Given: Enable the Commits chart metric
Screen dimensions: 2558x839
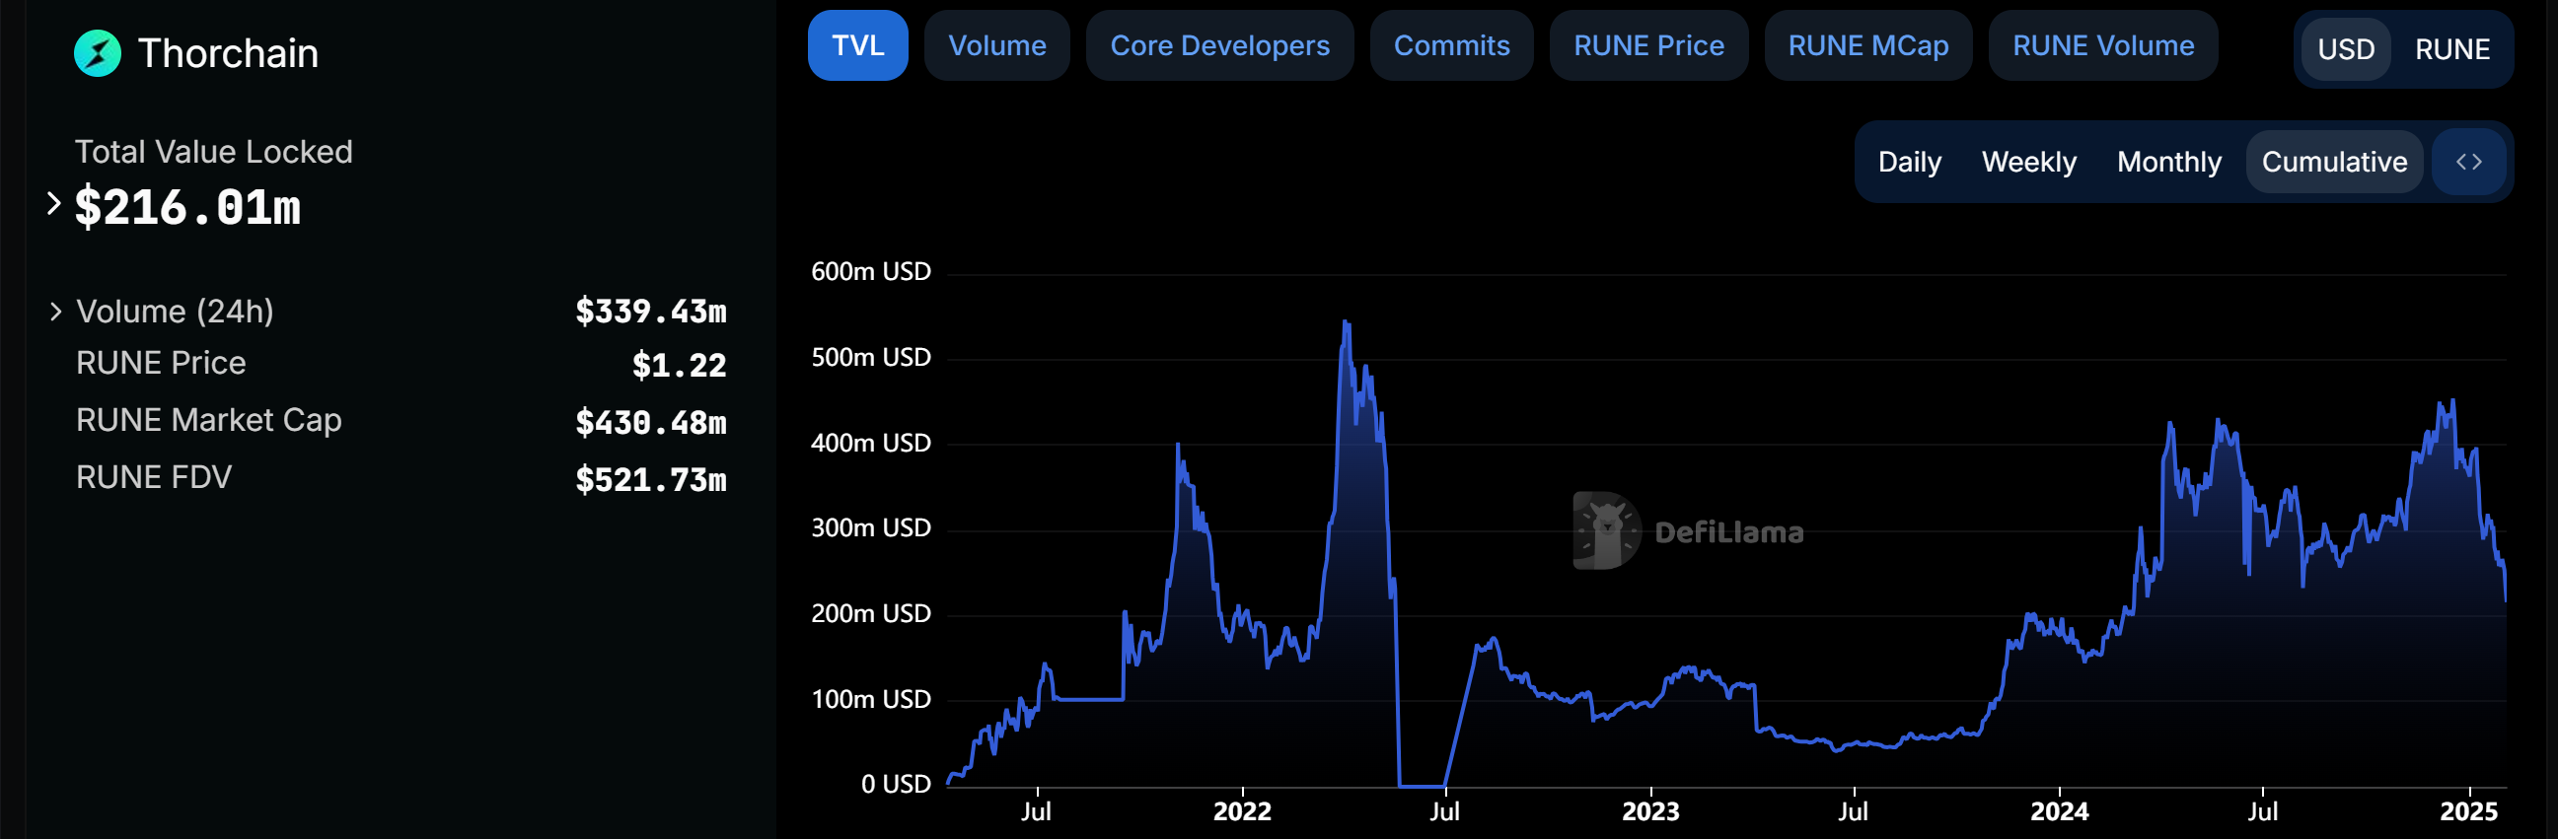Looking at the screenshot, I should click(1451, 45).
